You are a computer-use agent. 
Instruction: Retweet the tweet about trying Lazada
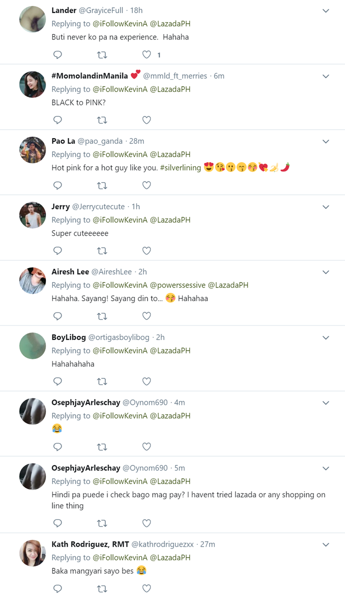102,523
